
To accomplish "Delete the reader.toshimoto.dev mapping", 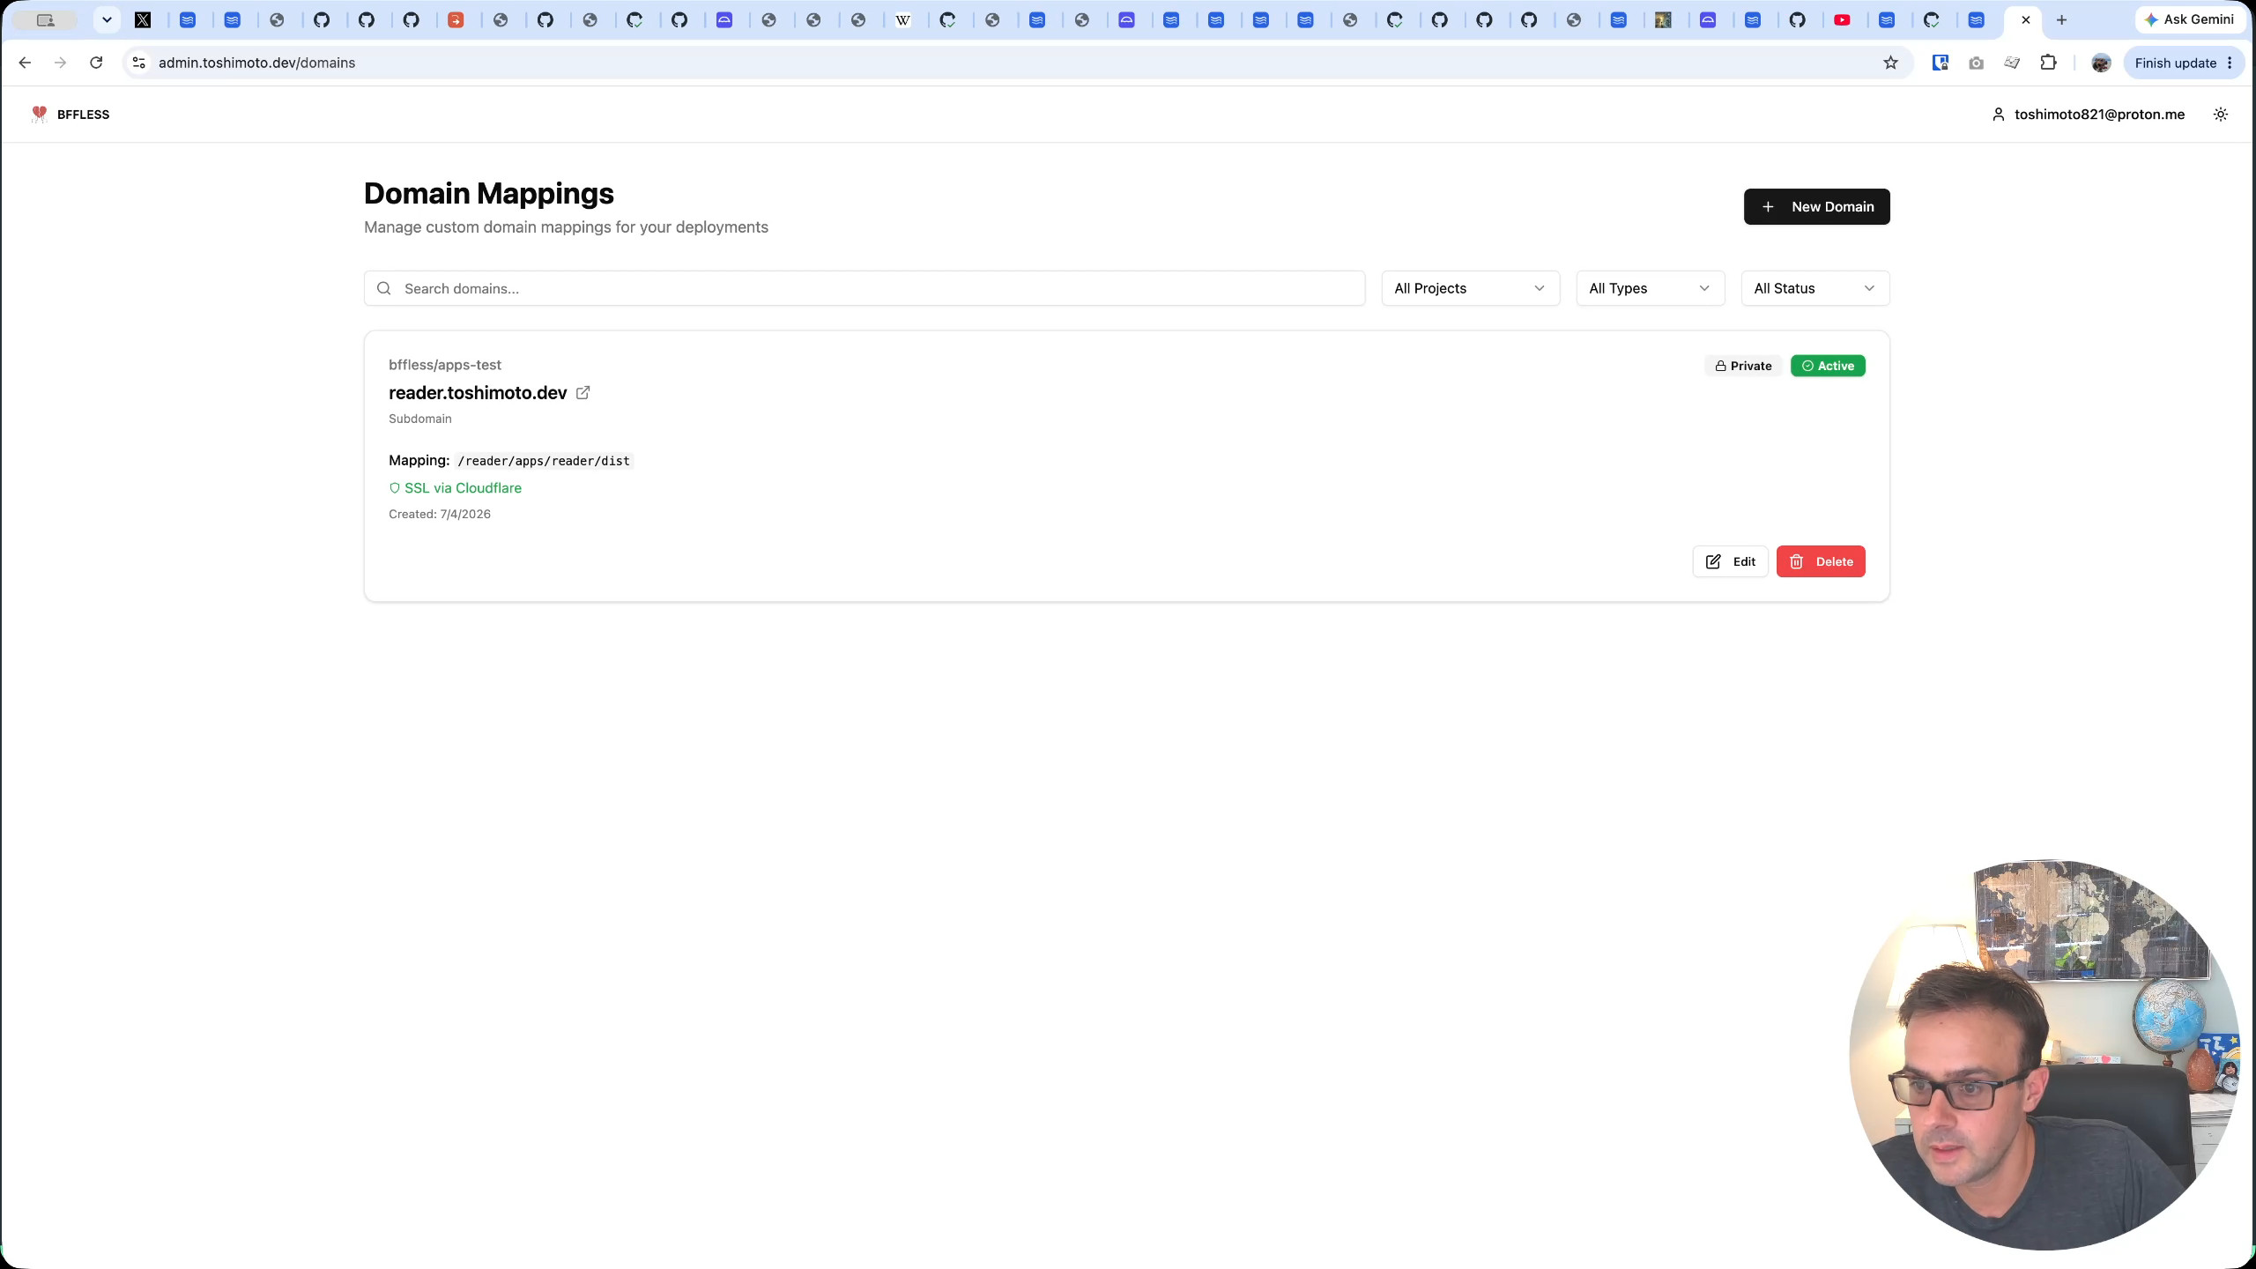I will pos(1821,561).
